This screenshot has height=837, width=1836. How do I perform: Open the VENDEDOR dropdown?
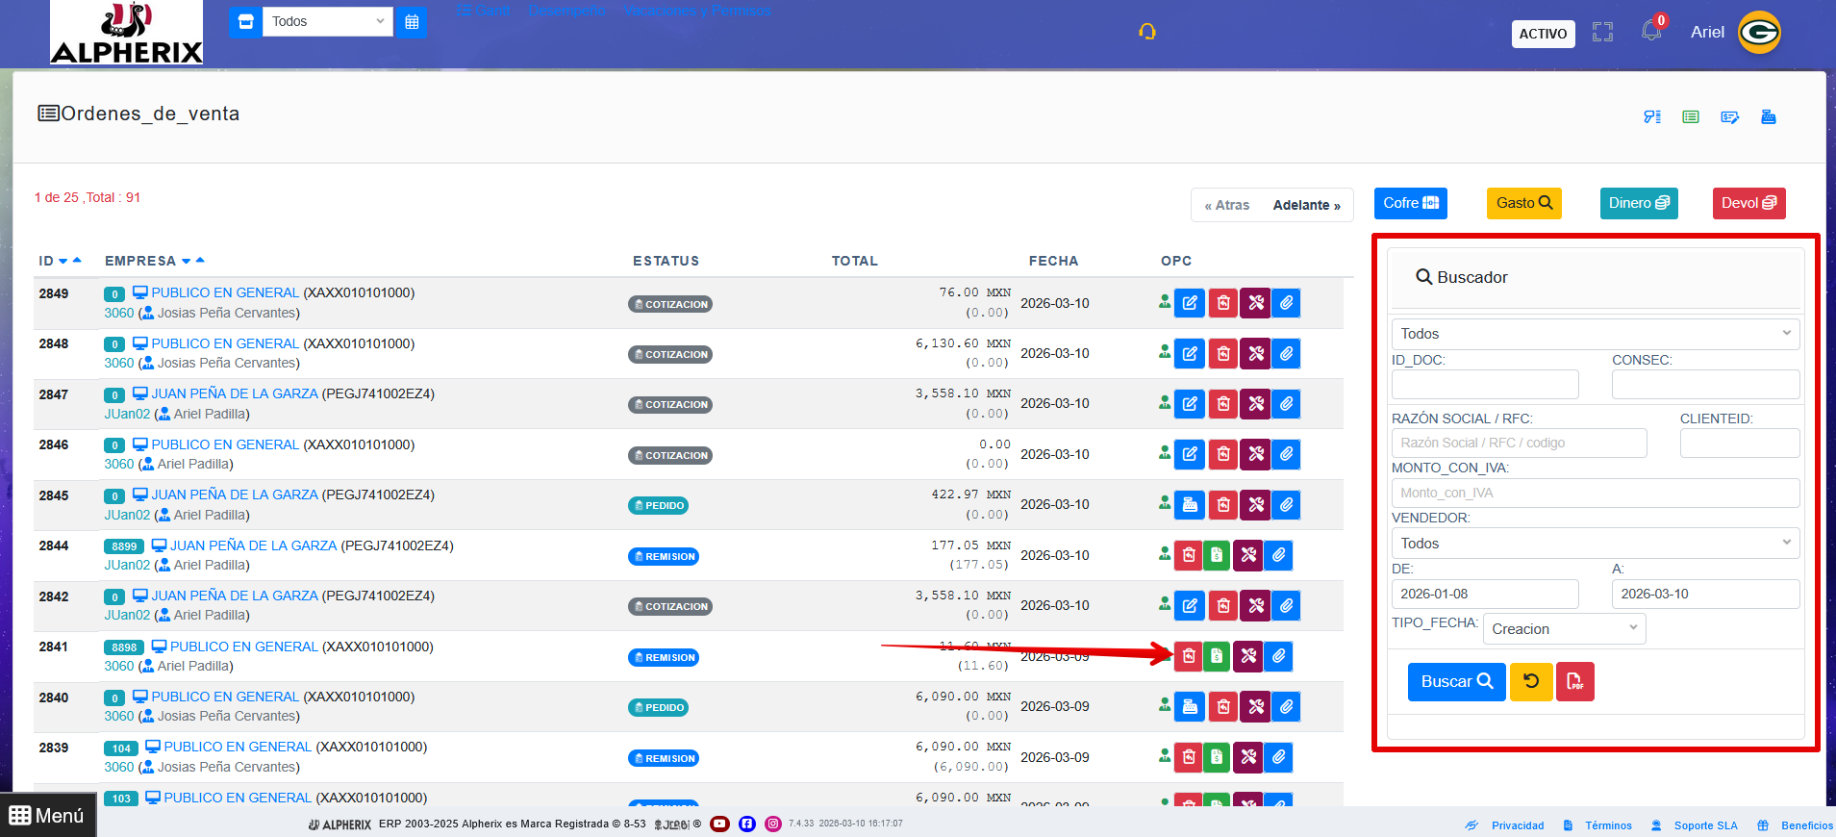(1595, 544)
